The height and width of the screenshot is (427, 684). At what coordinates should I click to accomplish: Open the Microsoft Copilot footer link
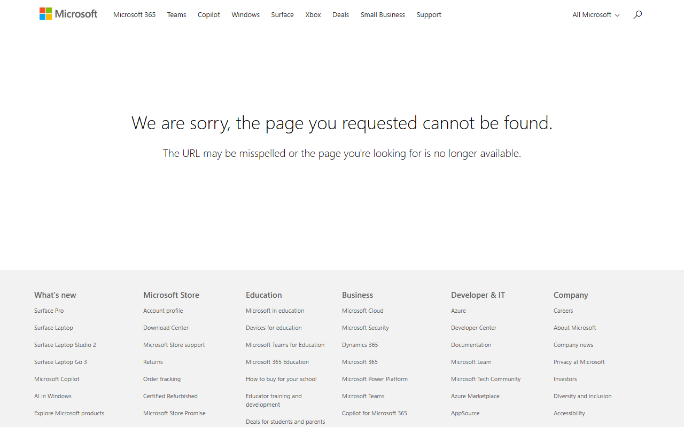coord(57,379)
